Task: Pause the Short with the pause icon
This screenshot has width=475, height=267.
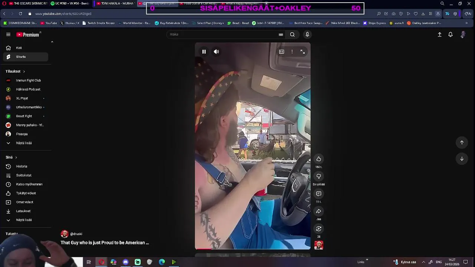Action: click(x=204, y=52)
